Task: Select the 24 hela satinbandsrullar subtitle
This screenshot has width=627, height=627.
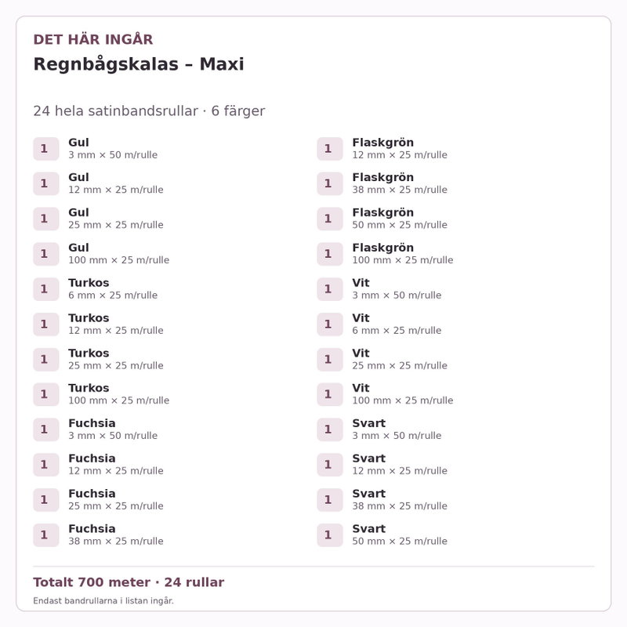Action: point(149,111)
